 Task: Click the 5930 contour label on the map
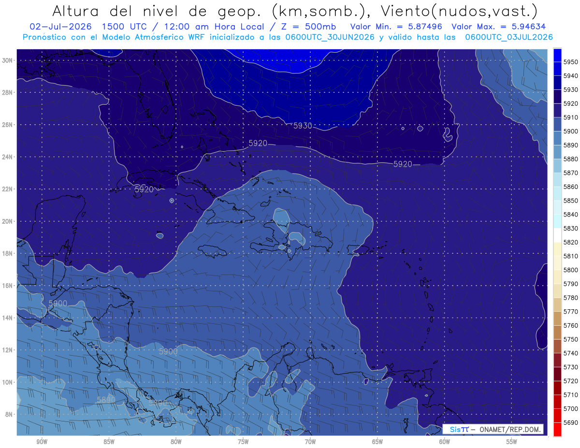click(x=303, y=126)
